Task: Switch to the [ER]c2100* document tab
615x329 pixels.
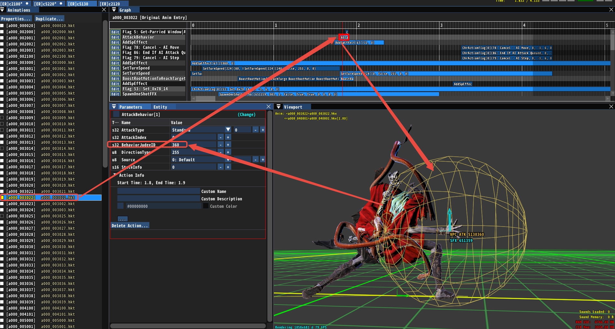Action: 15,4
